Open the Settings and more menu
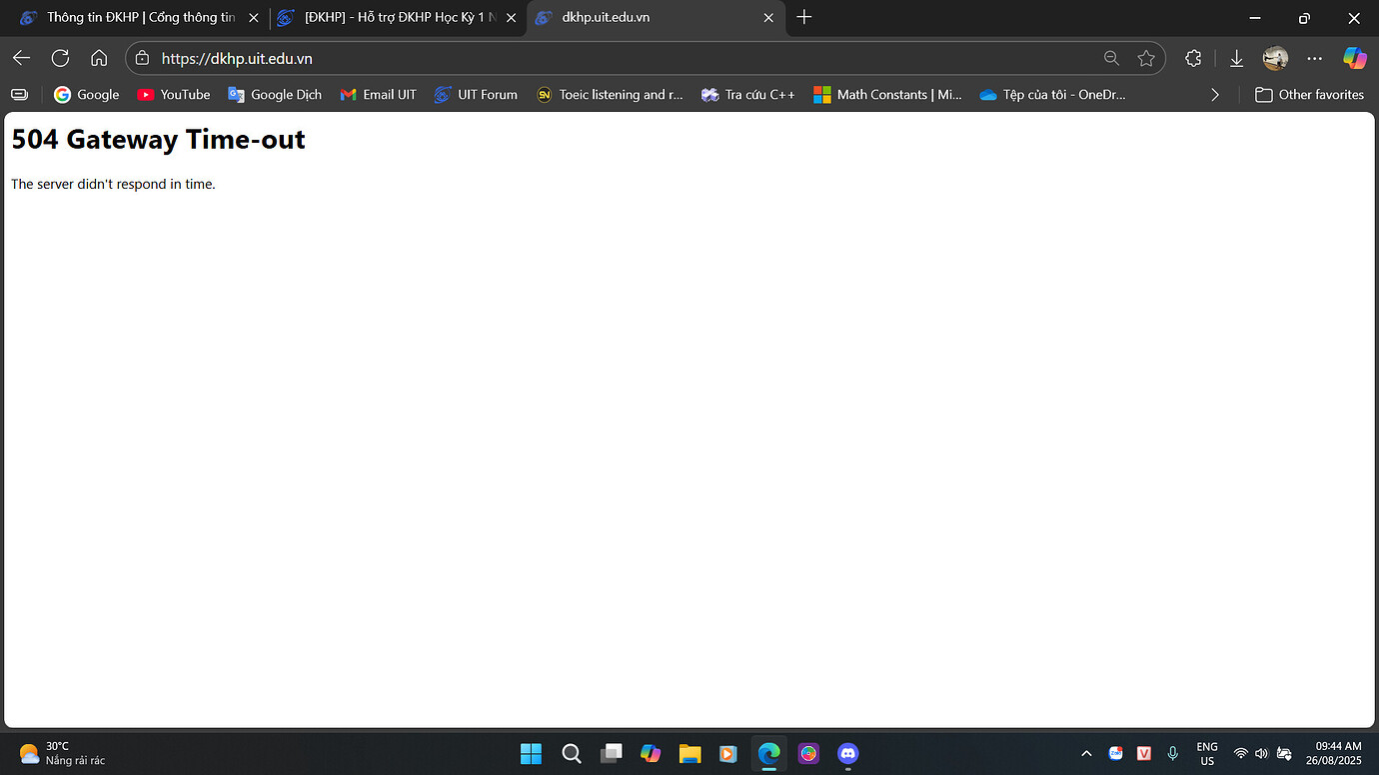 click(x=1314, y=58)
